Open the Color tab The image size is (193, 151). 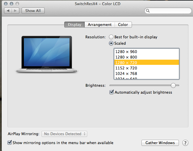(x=123, y=24)
